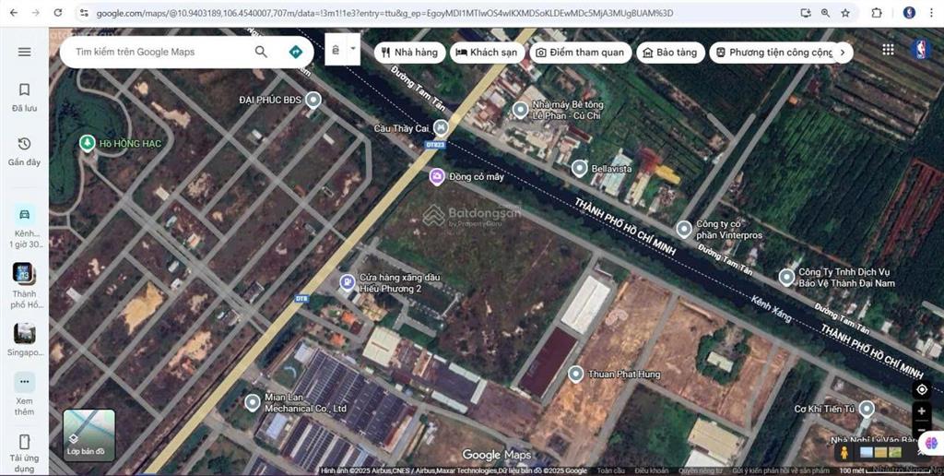Click the Đồng cỏ mây purple pin
944x476 pixels.
(x=437, y=176)
